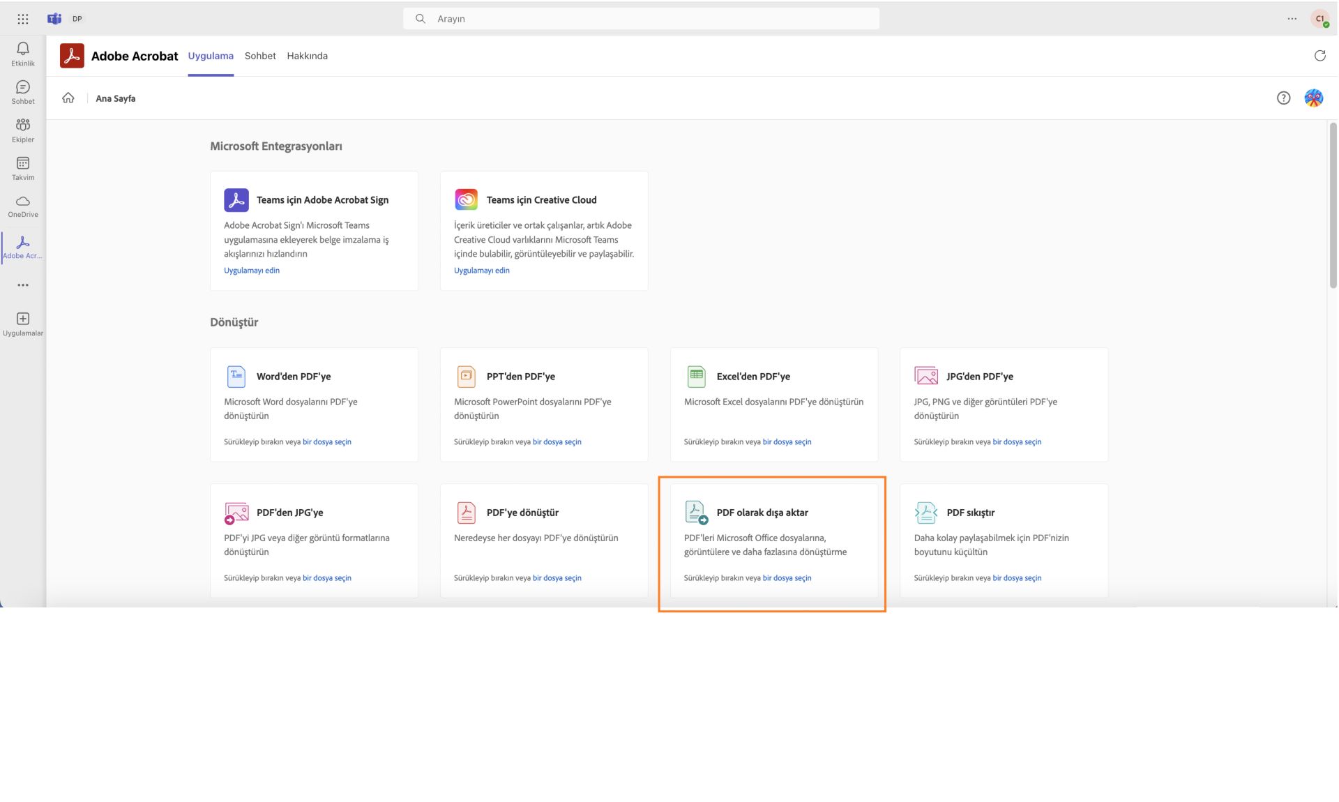Select a file in JPG'den PDF'ye card
The image size is (1339, 802).
(1017, 442)
